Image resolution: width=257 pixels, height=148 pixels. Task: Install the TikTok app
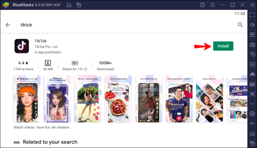click(x=223, y=46)
